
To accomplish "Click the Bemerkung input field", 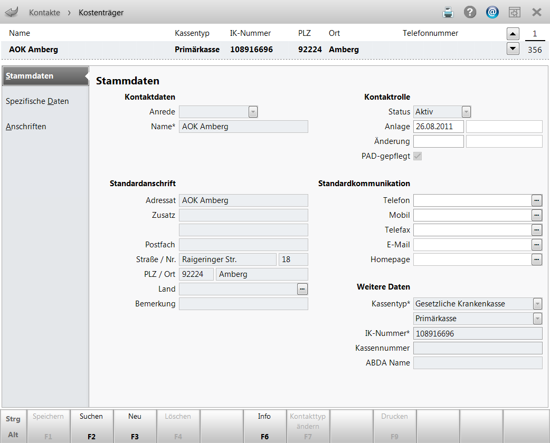I will 243,304.
